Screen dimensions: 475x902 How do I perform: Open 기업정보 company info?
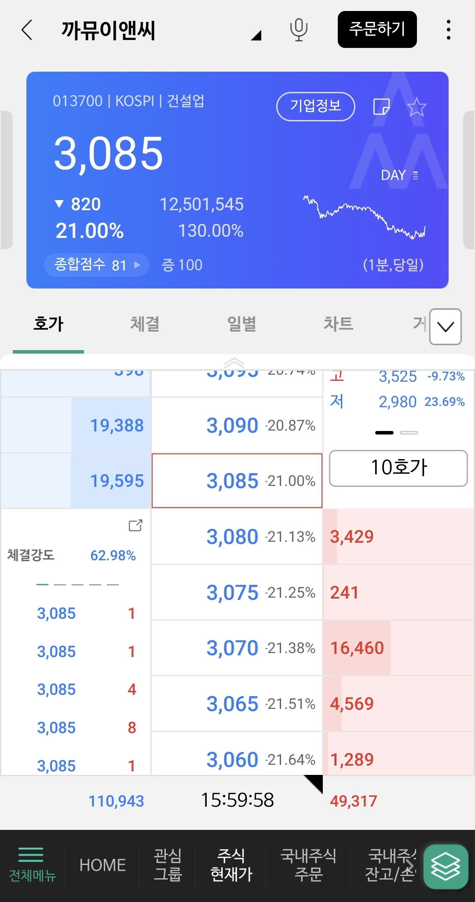coord(315,106)
